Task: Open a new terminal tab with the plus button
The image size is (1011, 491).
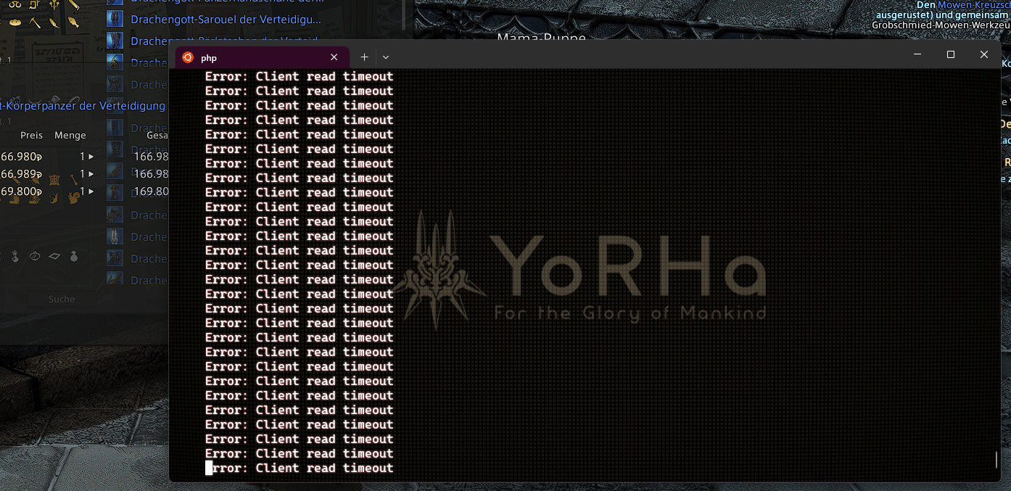Action: (x=364, y=57)
